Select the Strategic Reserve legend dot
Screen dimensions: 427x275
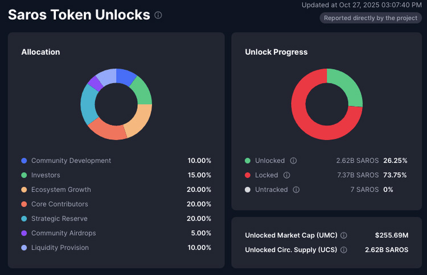(24, 219)
